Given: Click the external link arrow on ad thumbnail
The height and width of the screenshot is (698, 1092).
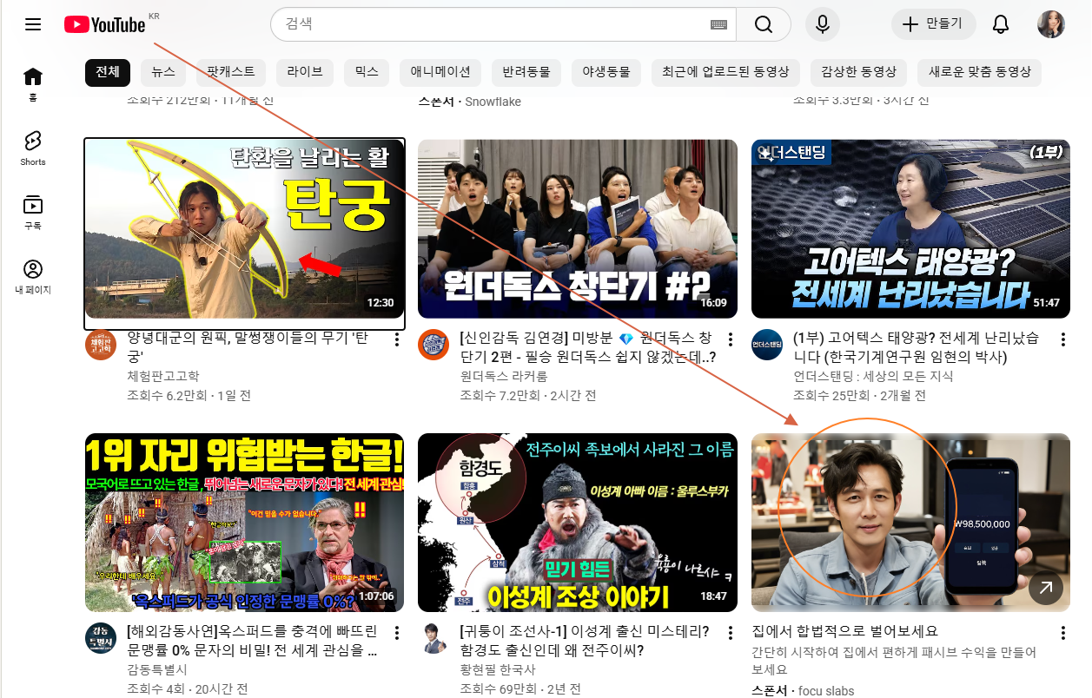Looking at the screenshot, I should [1045, 588].
